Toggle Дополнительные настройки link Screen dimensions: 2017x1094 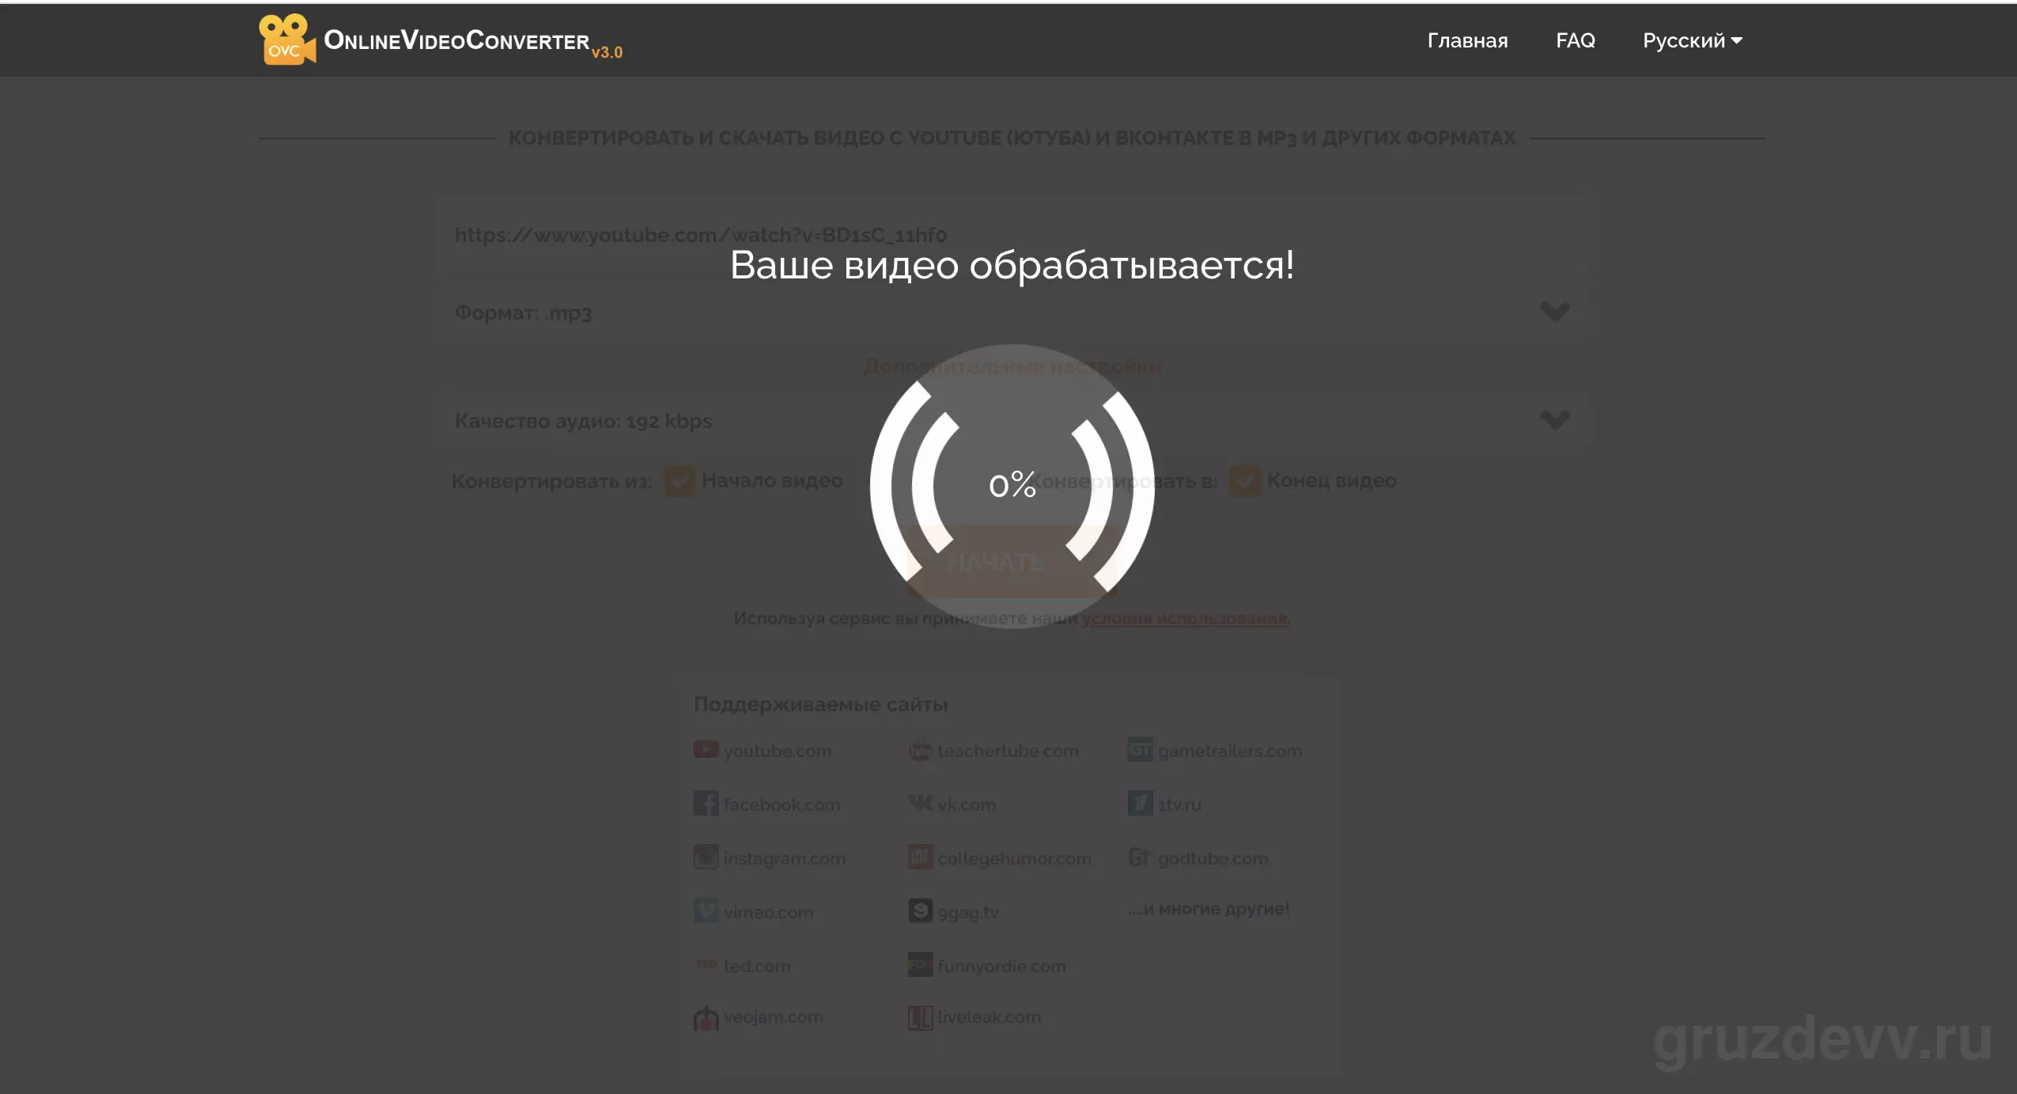(x=1012, y=366)
